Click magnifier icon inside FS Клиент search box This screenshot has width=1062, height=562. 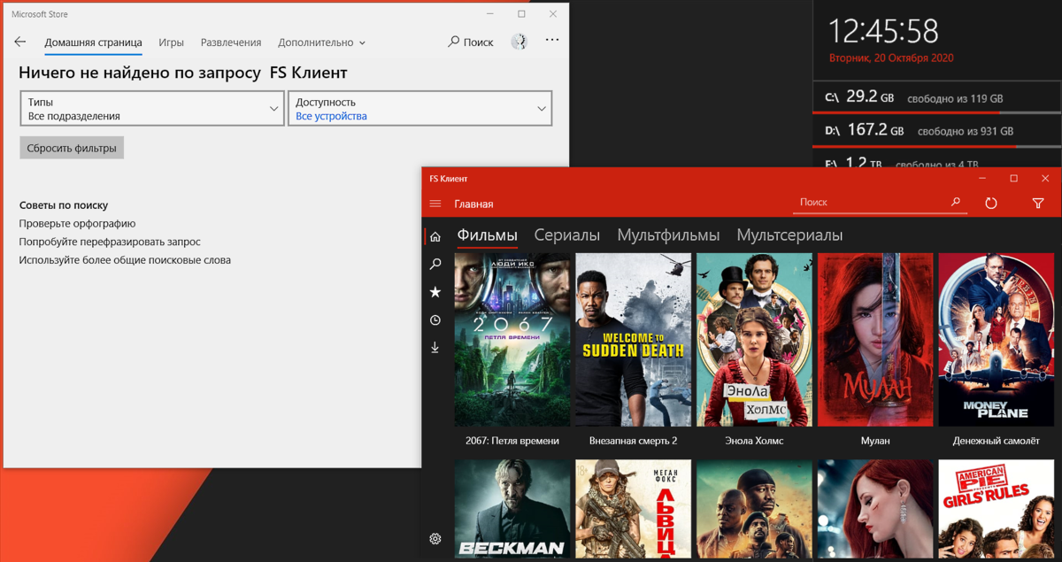point(956,202)
